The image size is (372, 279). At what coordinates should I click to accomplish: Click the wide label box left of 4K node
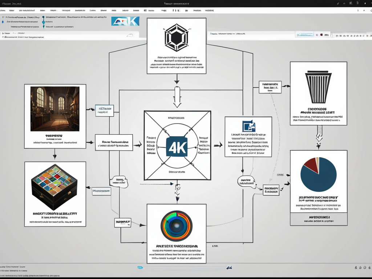coord(114,142)
